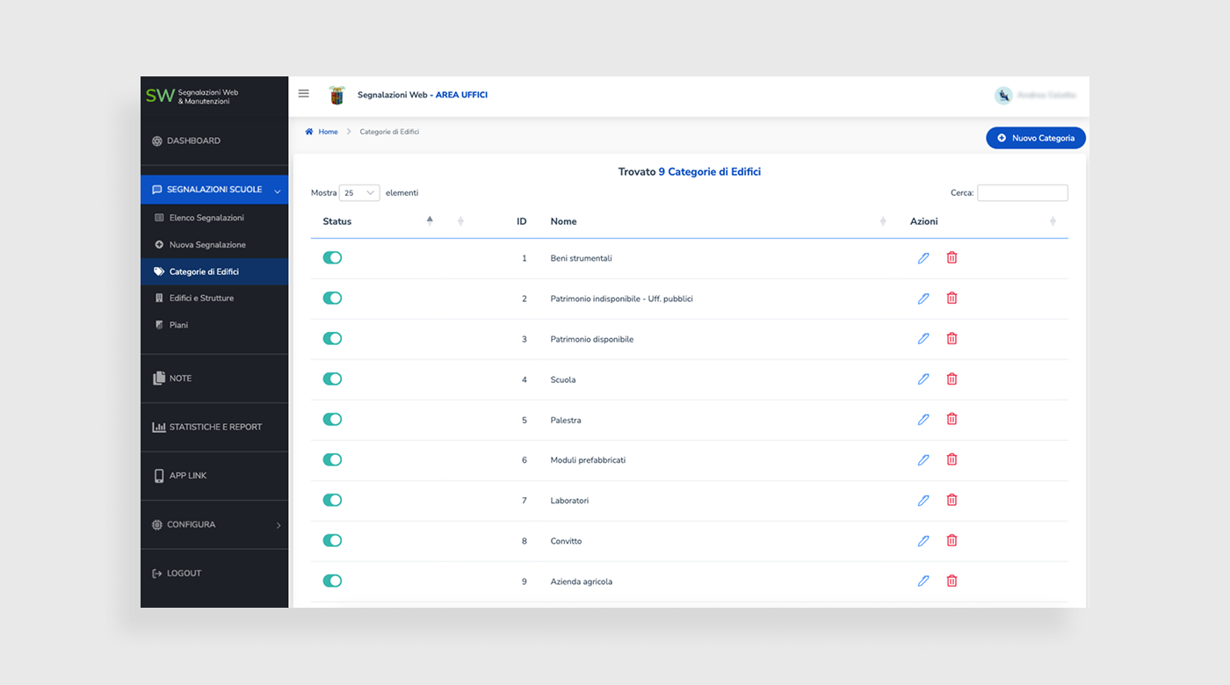Delete the Azienda agricola category

951,581
